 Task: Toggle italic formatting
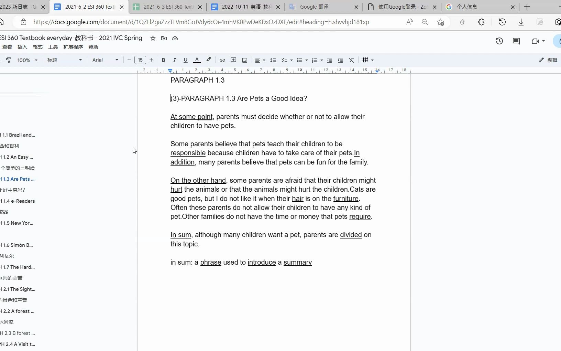pyautogui.click(x=175, y=60)
